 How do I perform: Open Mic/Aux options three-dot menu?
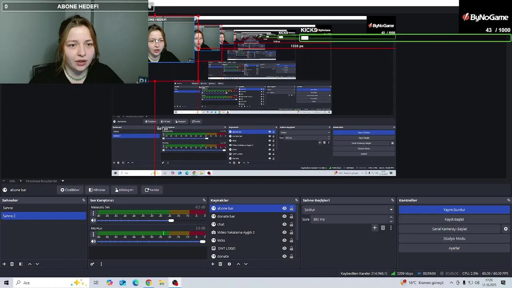click(x=93, y=234)
